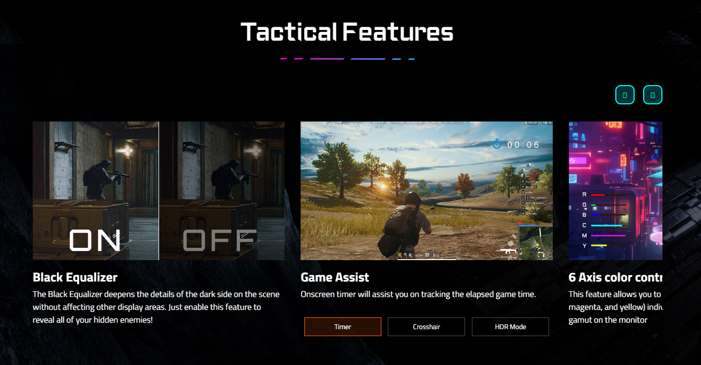
Task: Click the Tactical Features title
Action: 347,32
